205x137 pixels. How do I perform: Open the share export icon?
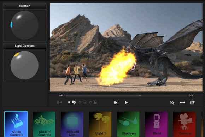[192, 102]
